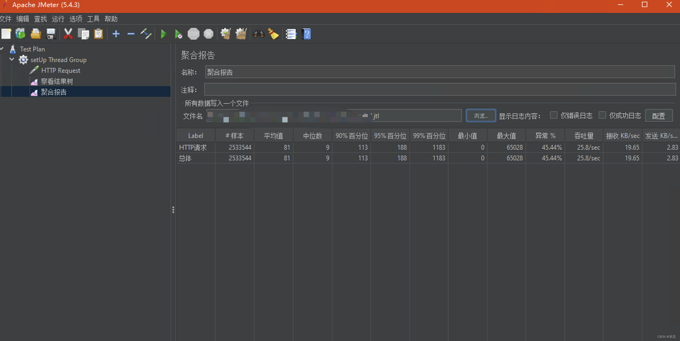The height and width of the screenshot is (341, 680).
Task: Click the Open file folder icon
Action: tap(36, 34)
